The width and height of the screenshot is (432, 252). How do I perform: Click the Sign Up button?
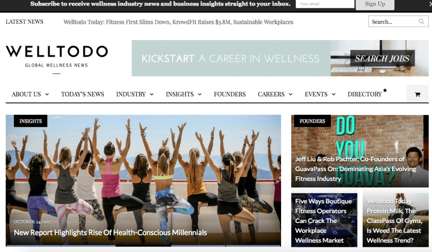coord(375,5)
